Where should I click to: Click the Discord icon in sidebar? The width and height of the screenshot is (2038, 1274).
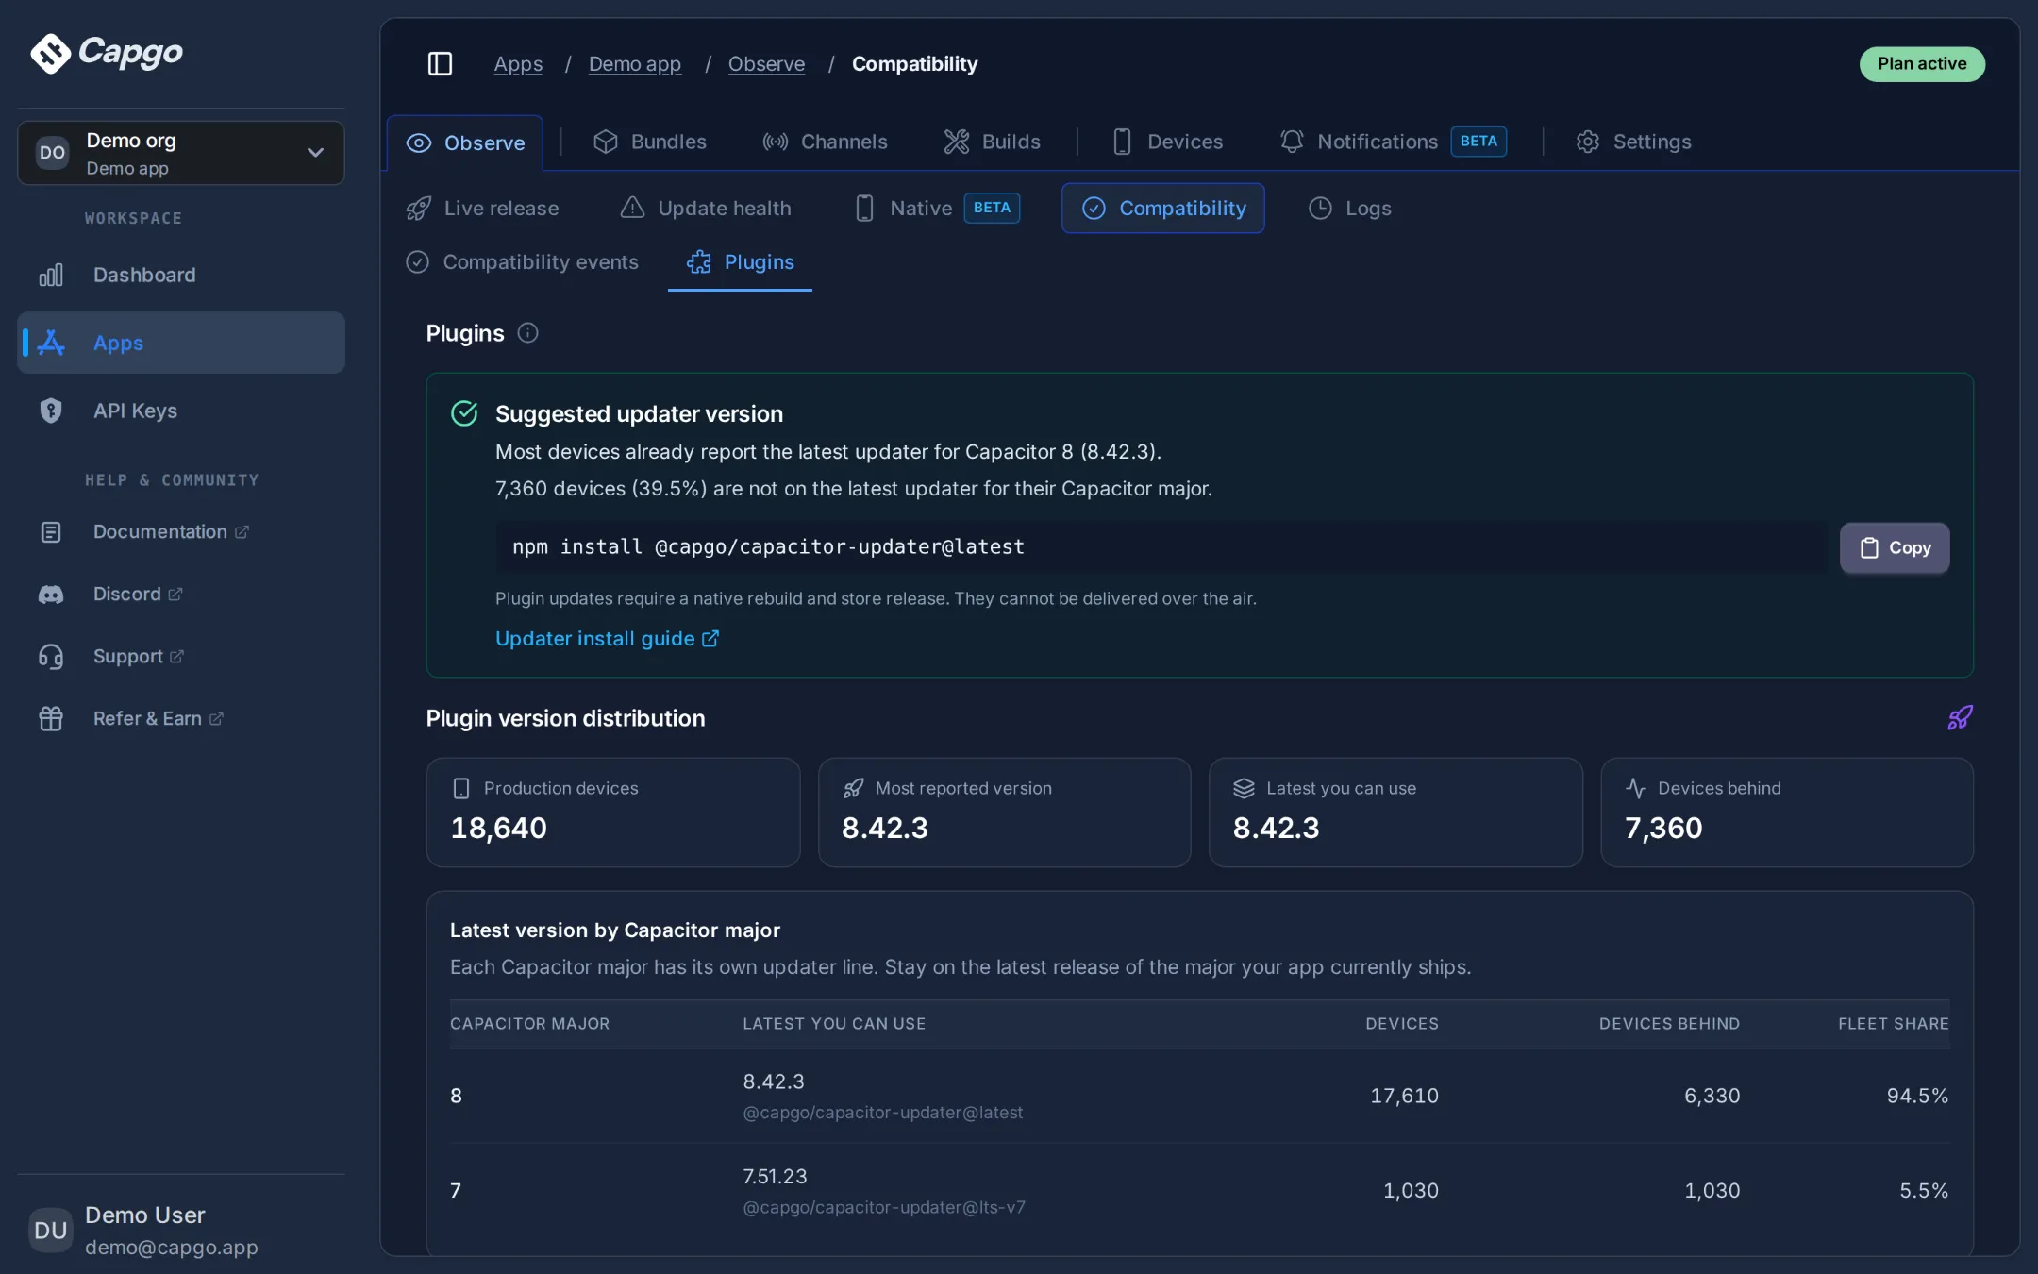tap(51, 595)
